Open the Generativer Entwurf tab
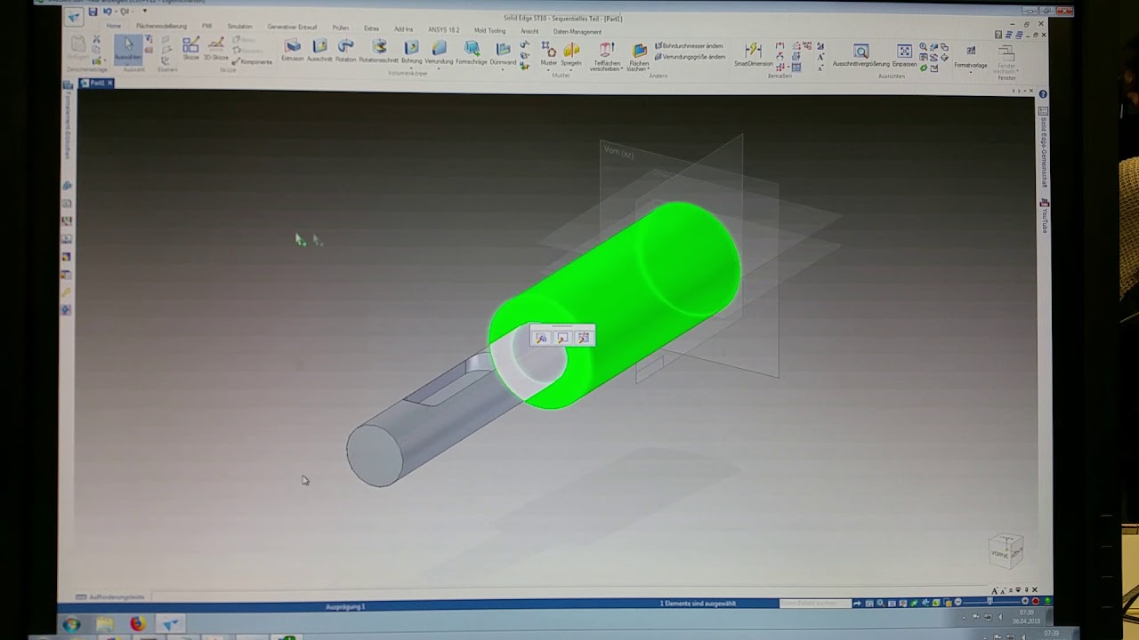1139x640 pixels. tap(292, 28)
